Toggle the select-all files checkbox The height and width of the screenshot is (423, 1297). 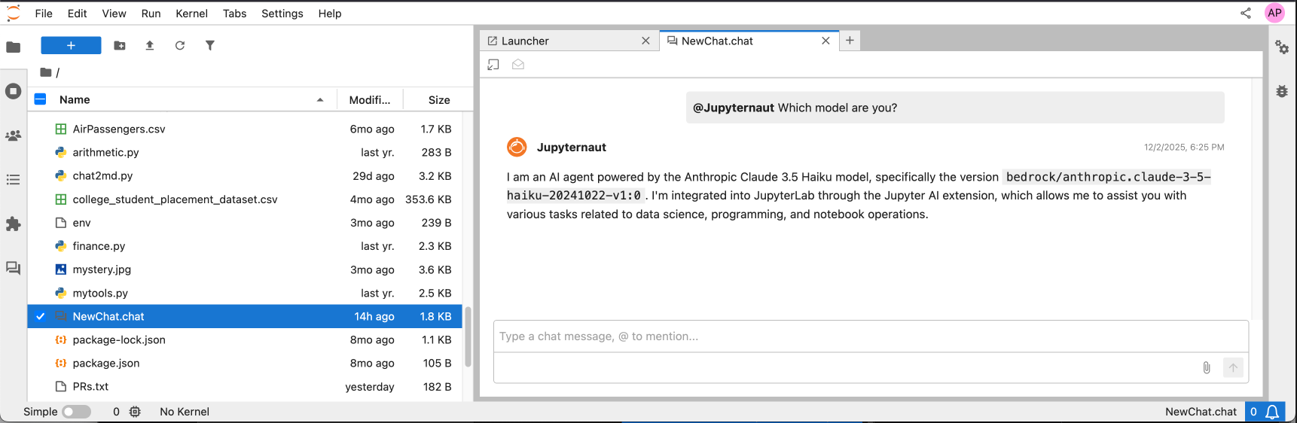pyautogui.click(x=41, y=99)
